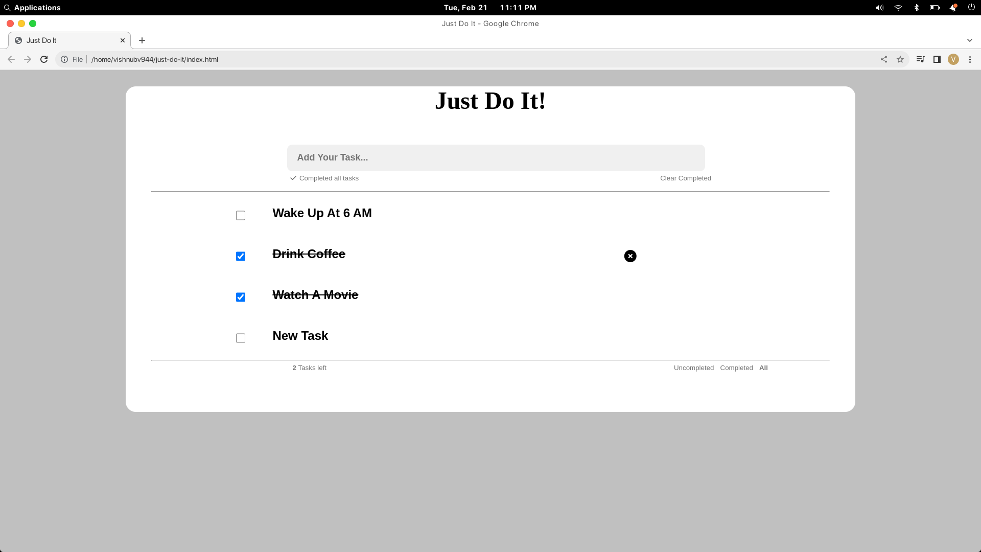981x552 pixels.
Task: Open Chrome three-dot menu
Action: click(x=970, y=59)
